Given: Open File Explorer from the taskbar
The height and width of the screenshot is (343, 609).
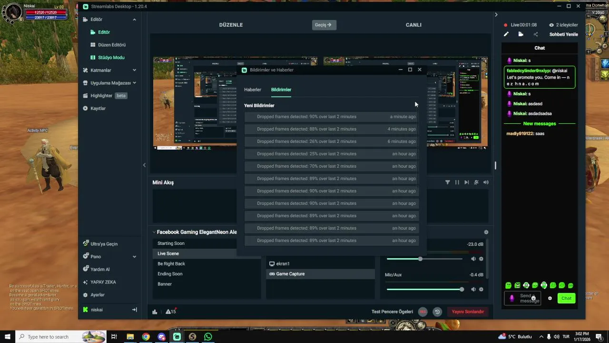Looking at the screenshot, I should [130, 337].
